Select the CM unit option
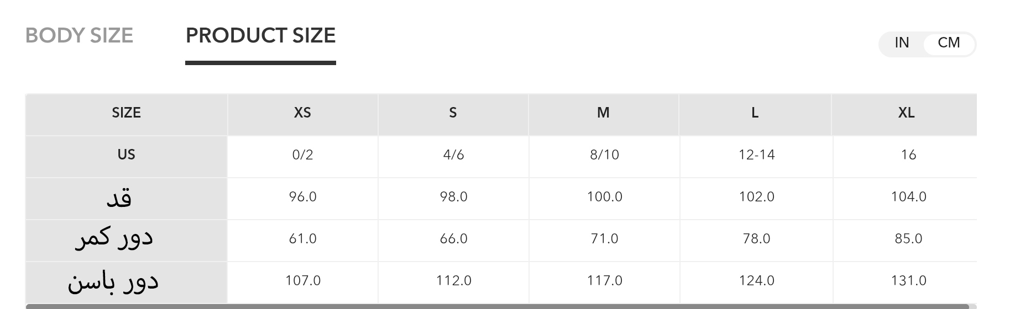Viewport: 1015px width, 309px height. coord(949,43)
